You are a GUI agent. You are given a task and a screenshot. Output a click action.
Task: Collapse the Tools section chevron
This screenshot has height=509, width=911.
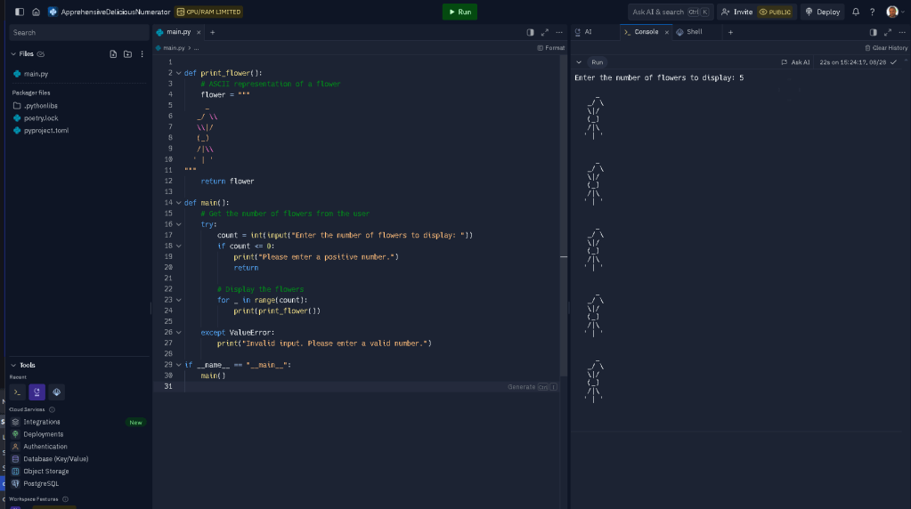pyautogui.click(x=13, y=365)
